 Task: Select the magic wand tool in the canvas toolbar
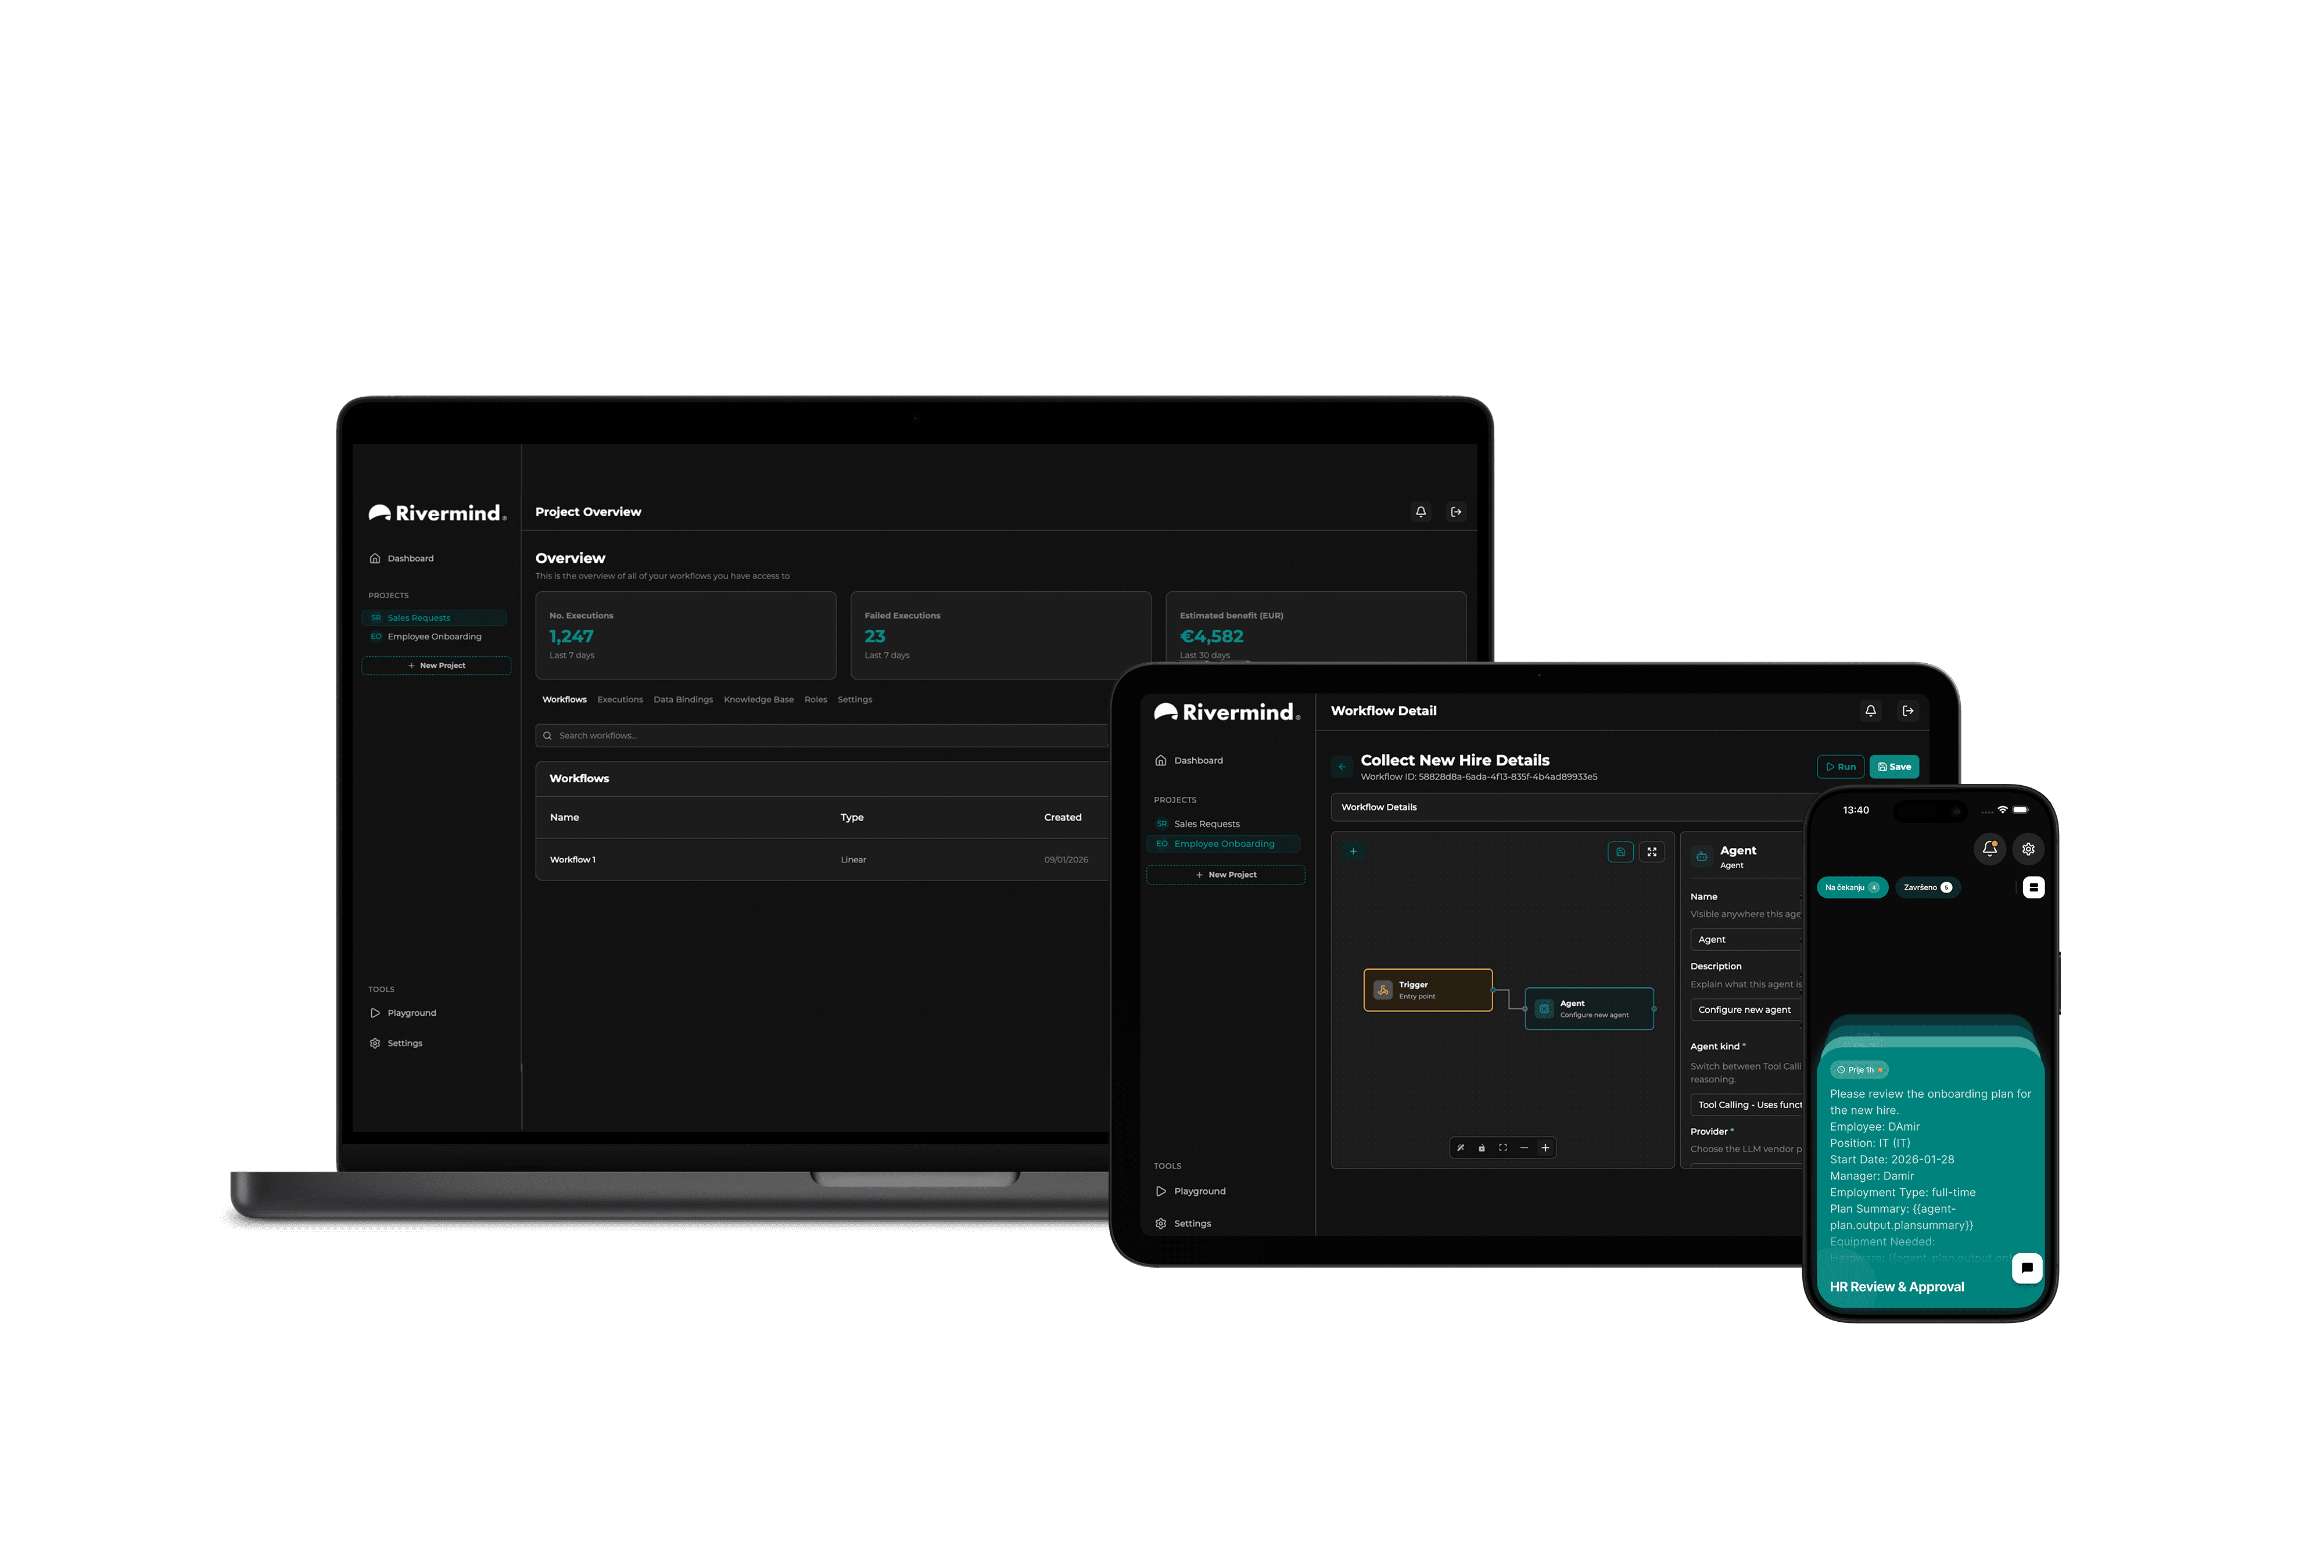(1461, 1148)
